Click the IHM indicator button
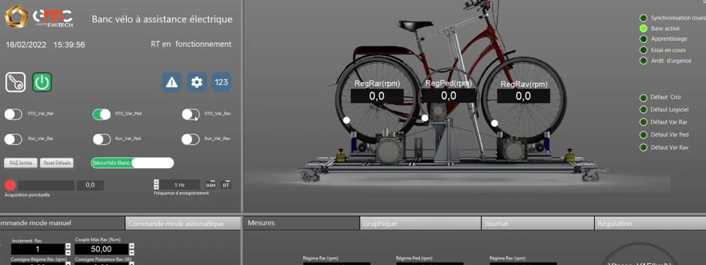This screenshot has width=706, height=265. (211, 185)
